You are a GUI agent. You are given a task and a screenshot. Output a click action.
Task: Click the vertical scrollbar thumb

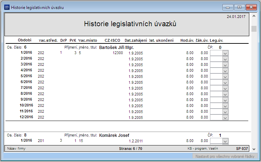[254, 29]
